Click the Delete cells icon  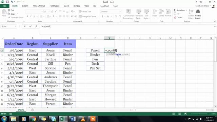(x=161, y=12)
